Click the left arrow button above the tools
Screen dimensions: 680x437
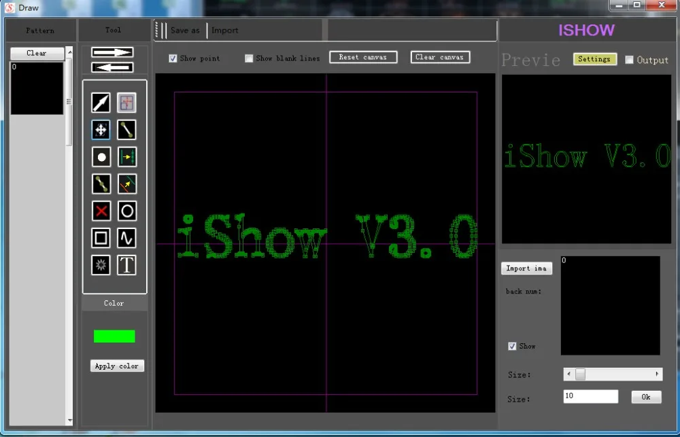[x=112, y=68]
